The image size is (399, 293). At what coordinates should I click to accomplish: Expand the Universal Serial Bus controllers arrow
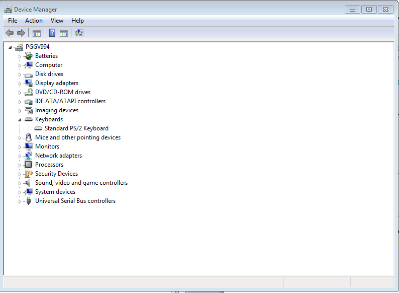tap(20, 201)
